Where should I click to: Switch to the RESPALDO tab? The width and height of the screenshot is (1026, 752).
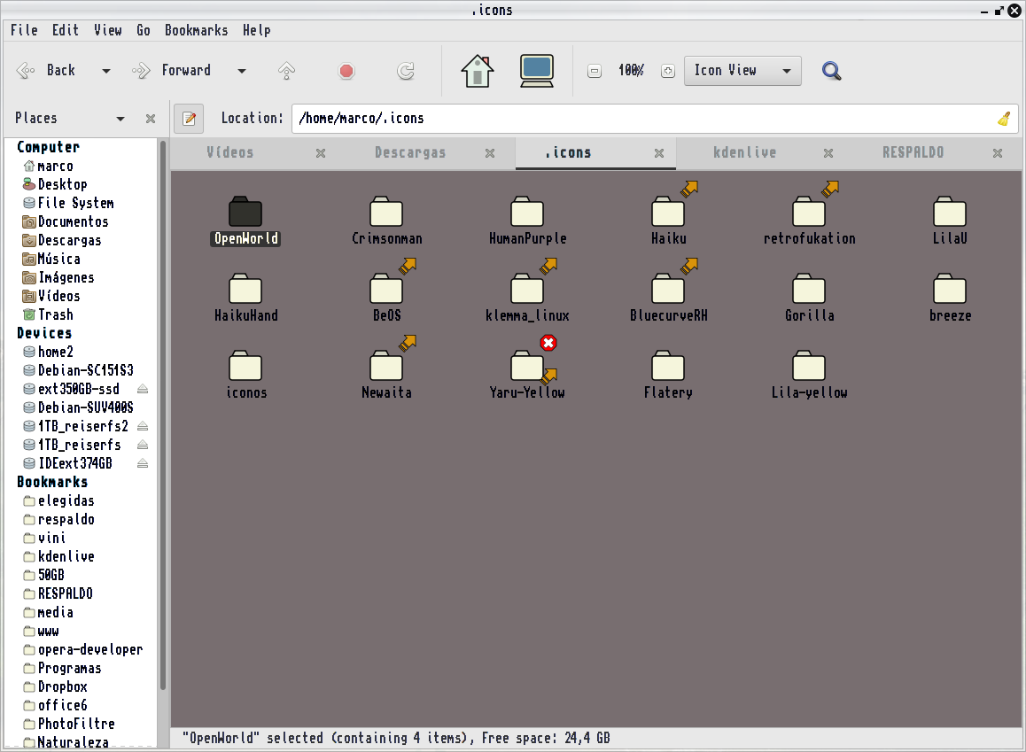(913, 153)
